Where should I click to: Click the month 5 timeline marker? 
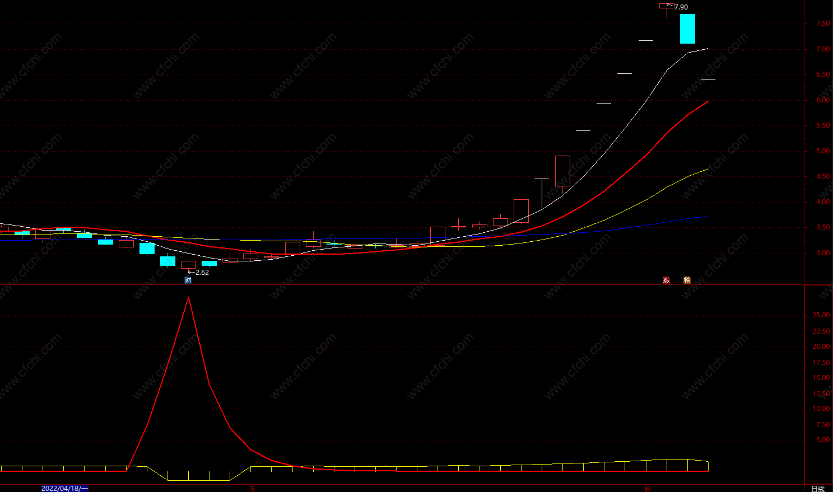click(x=253, y=489)
